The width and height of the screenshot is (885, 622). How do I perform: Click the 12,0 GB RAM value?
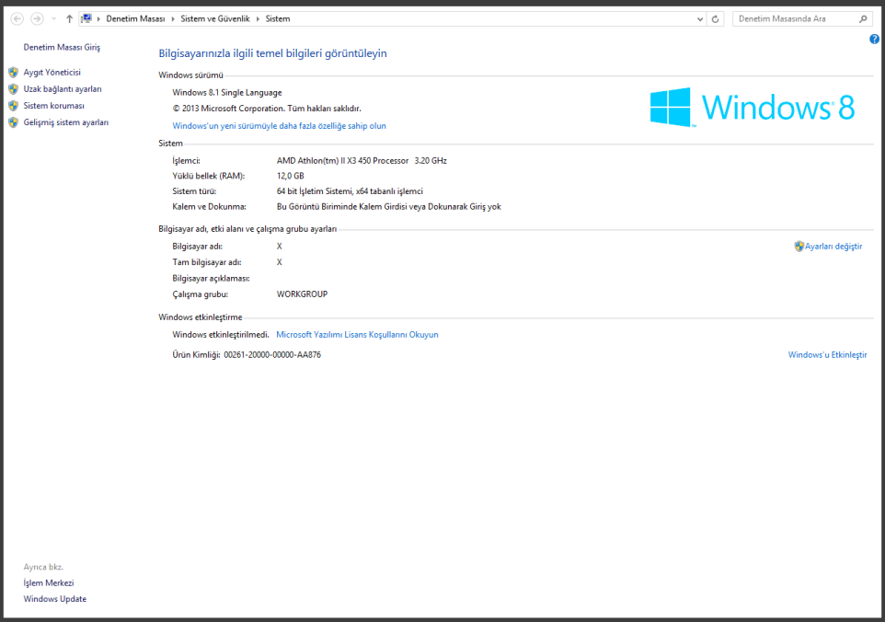pyautogui.click(x=290, y=176)
